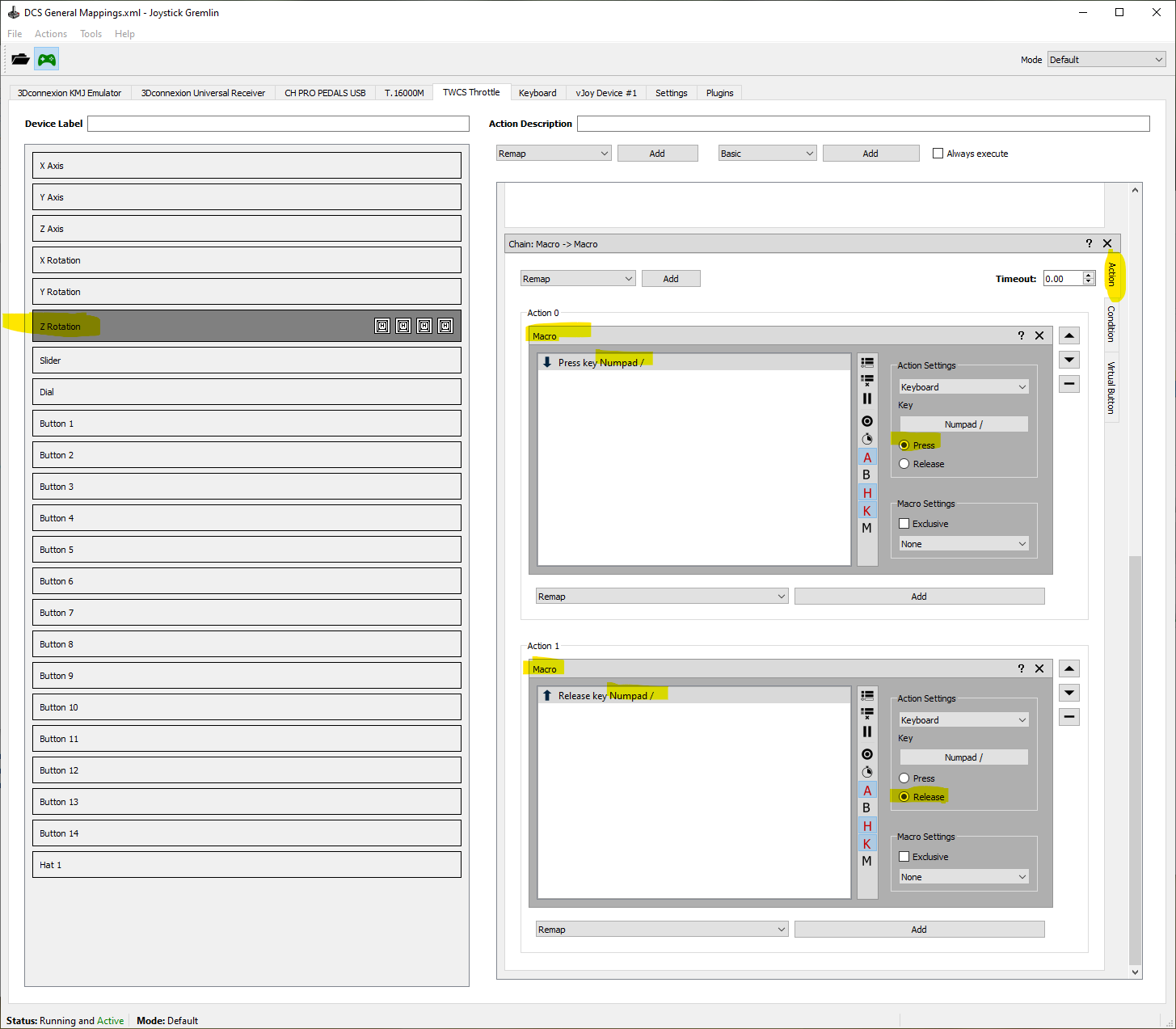
Task: Toggle red H hat icon in Action 1
Action: pyautogui.click(x=867, y=826)
